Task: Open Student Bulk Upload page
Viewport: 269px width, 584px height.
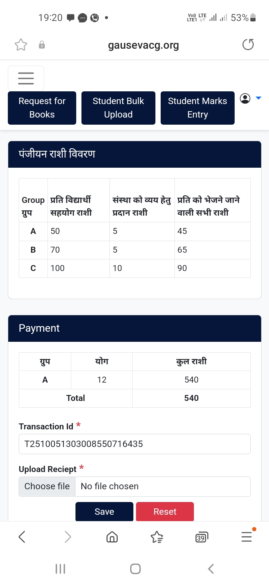Action: pyautogui.click(x=118, y=108)
